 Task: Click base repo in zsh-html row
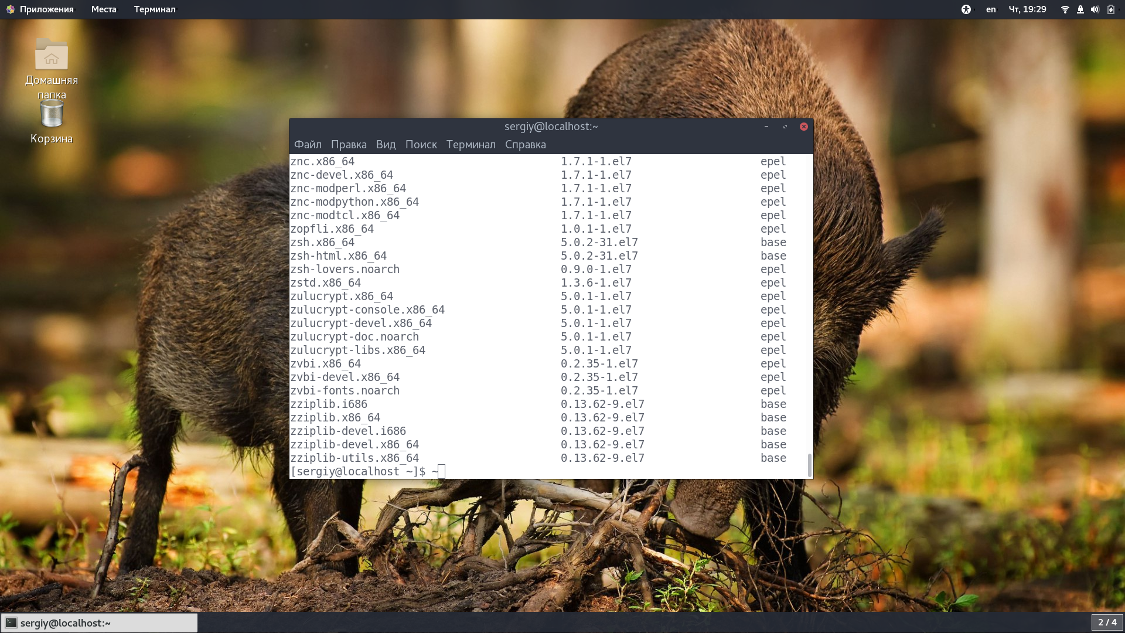click(773, 256)
